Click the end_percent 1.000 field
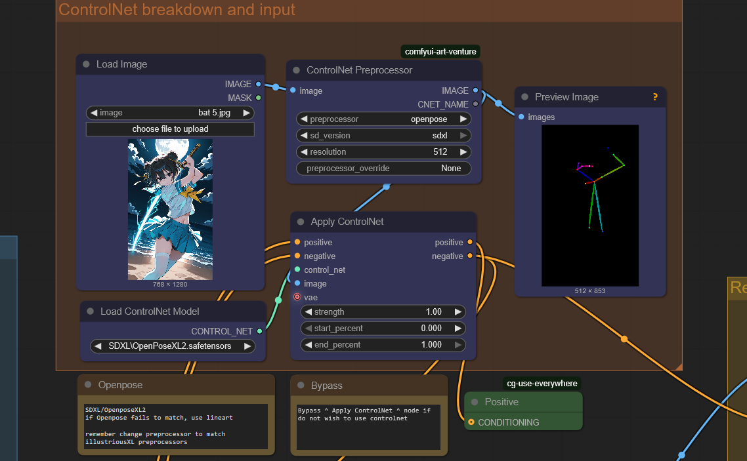Viewport: 747px width, 461px height. point(383,344)
